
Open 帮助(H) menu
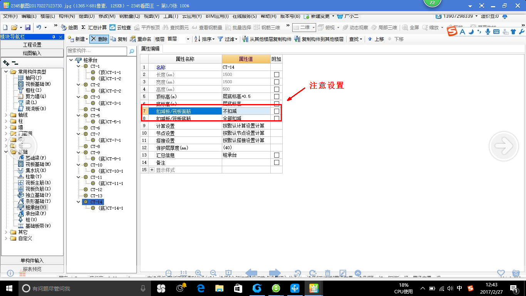point(269,16)
